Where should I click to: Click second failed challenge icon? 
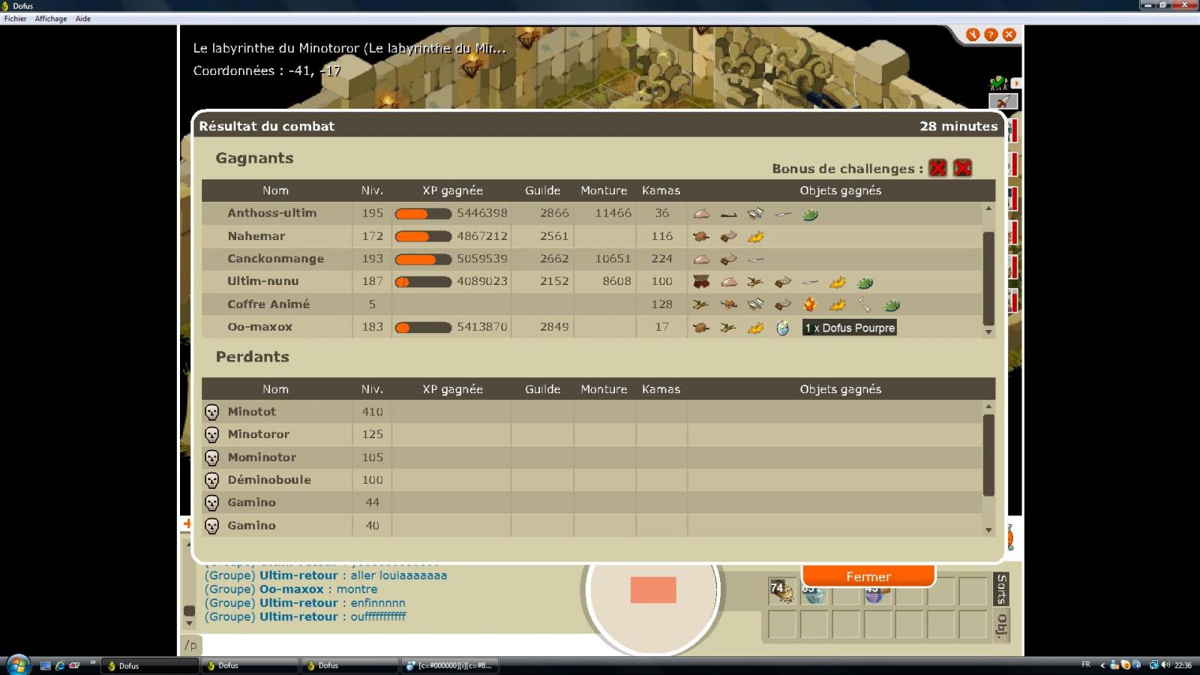pos(963,168)
